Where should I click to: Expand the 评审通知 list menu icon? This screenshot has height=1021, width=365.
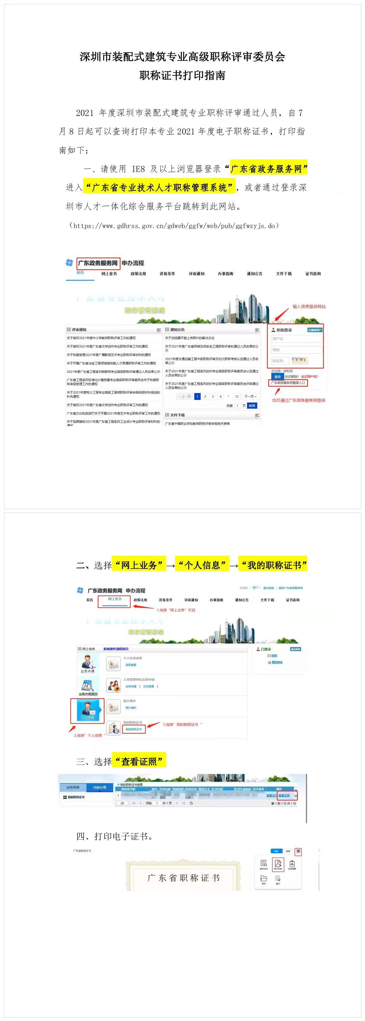point(159,330)
